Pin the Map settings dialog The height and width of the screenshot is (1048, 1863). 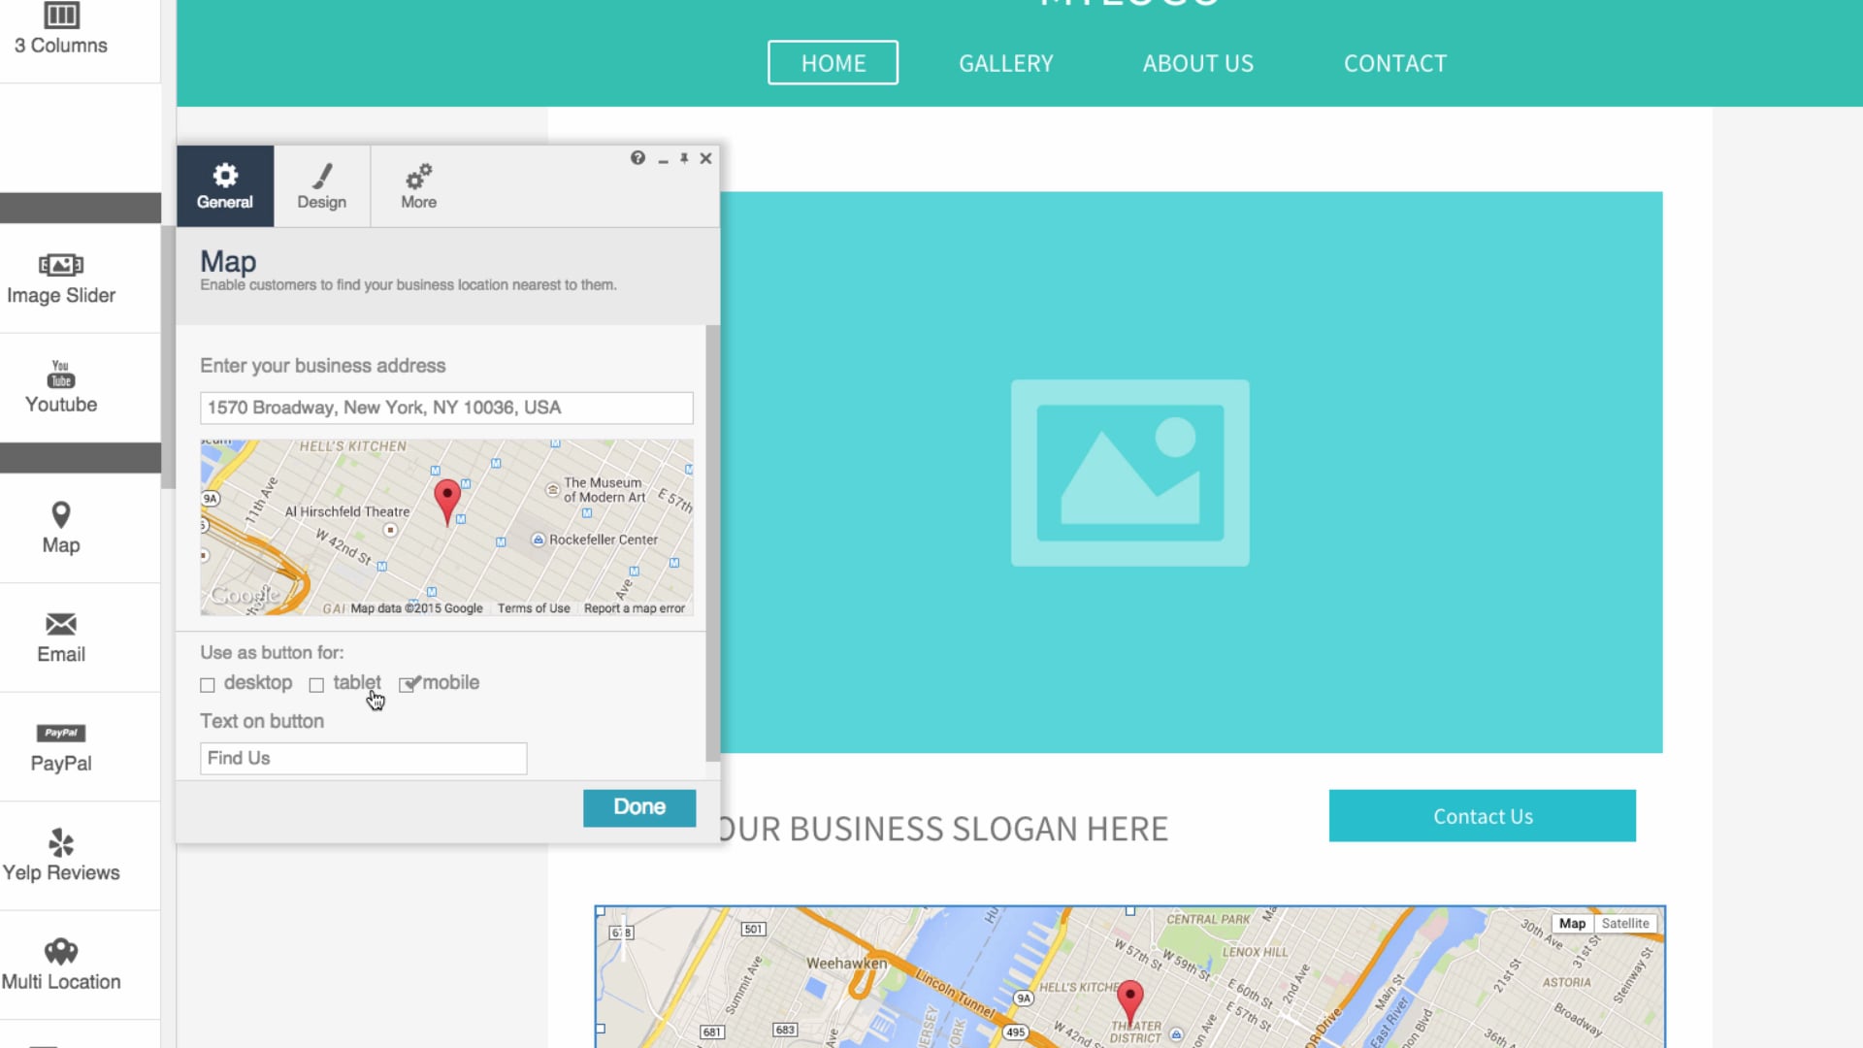684,158
